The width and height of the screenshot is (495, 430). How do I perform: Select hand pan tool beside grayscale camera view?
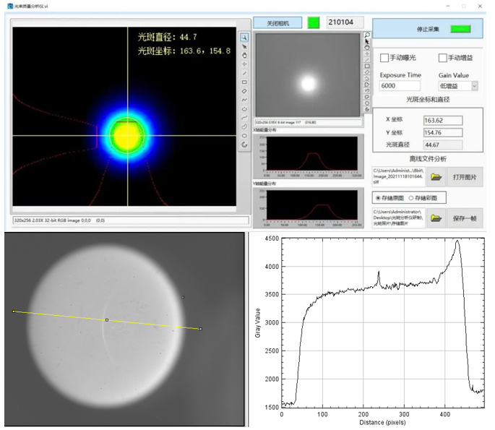click(367, 48)
